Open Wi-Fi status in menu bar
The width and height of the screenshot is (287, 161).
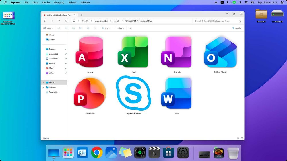click(x=246, y=2)
